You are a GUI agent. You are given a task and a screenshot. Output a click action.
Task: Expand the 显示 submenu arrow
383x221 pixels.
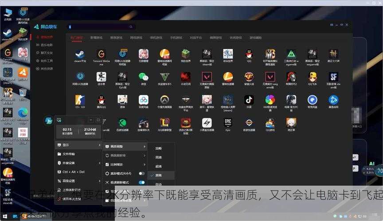[99, 145]
